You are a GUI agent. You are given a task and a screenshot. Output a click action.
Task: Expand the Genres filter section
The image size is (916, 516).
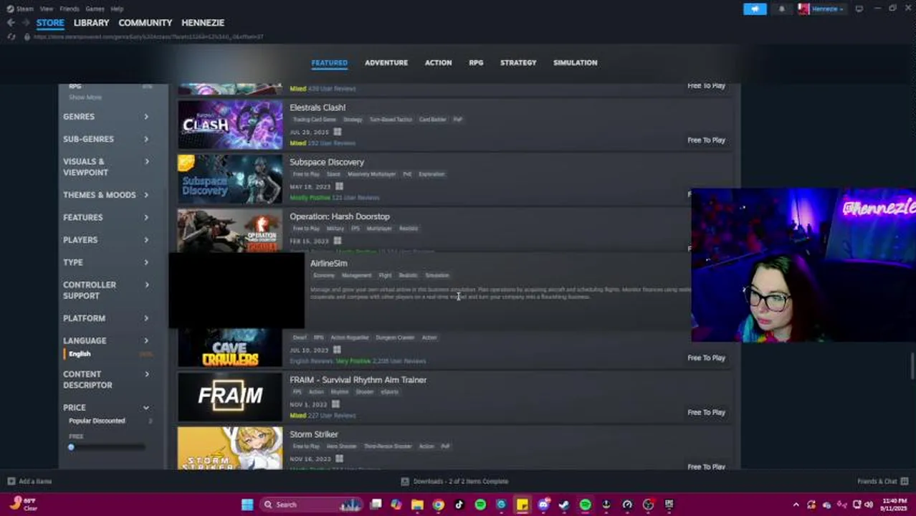pyautogui.click(x=106, y=117)
